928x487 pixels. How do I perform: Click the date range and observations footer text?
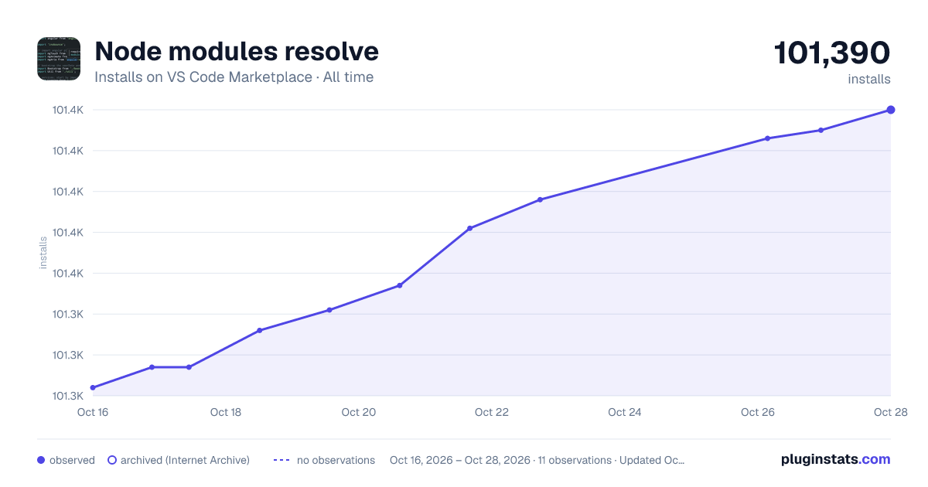click(x=537, y=460)
